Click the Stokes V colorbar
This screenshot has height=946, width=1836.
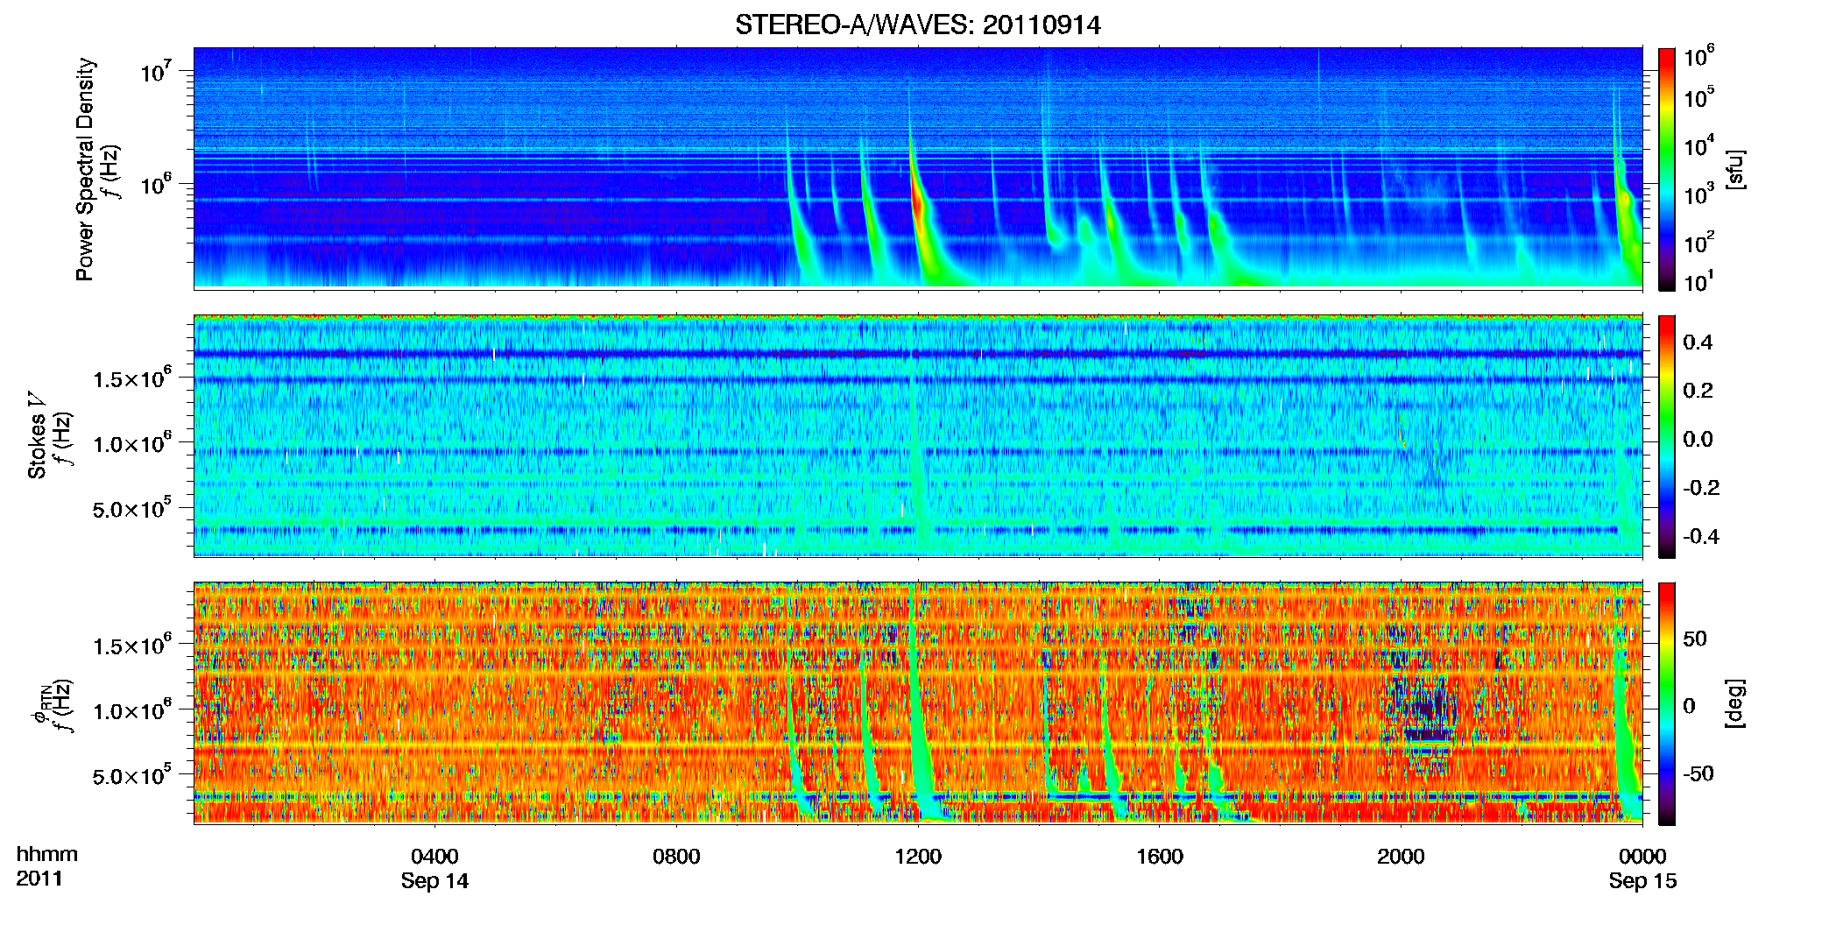[1667, 436]
